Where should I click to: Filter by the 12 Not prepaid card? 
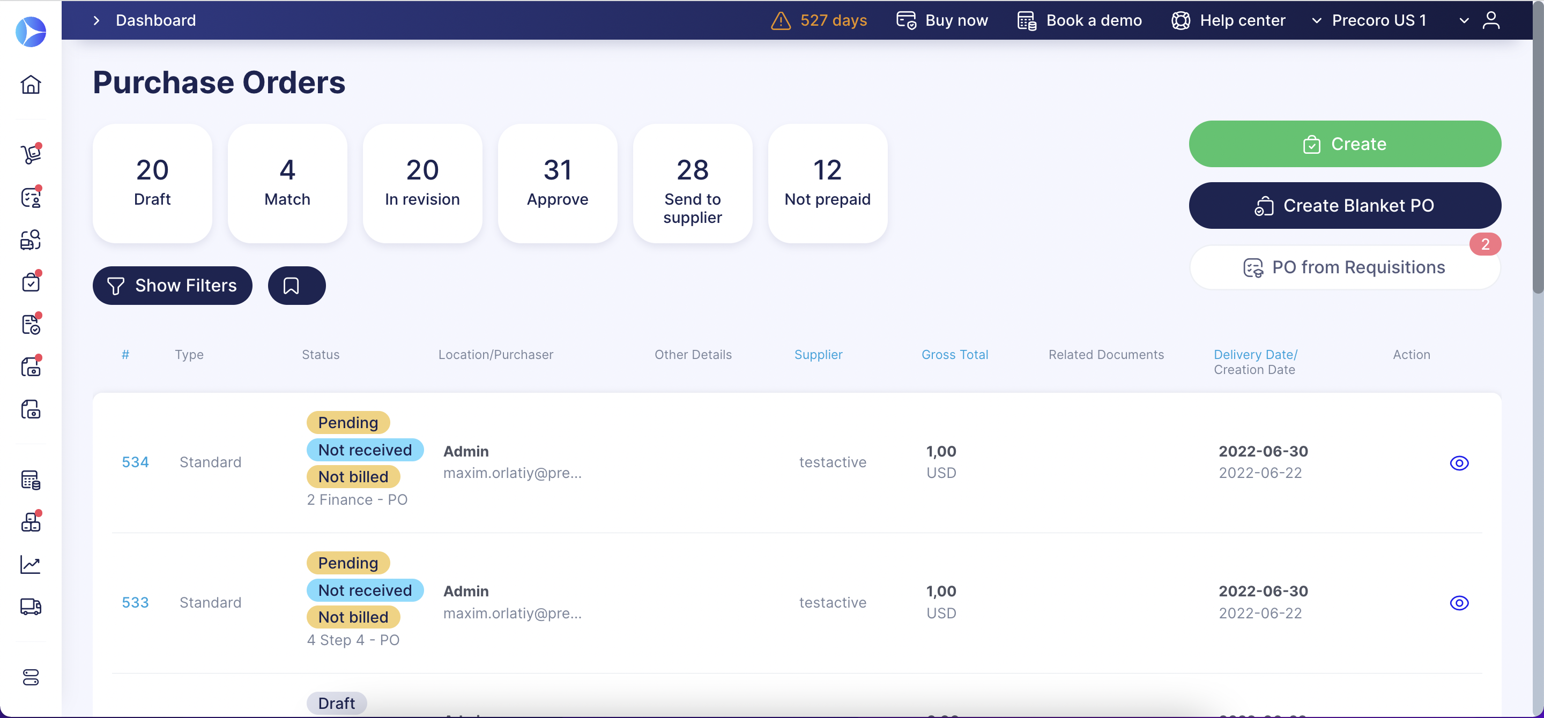(x=828, y=183)
